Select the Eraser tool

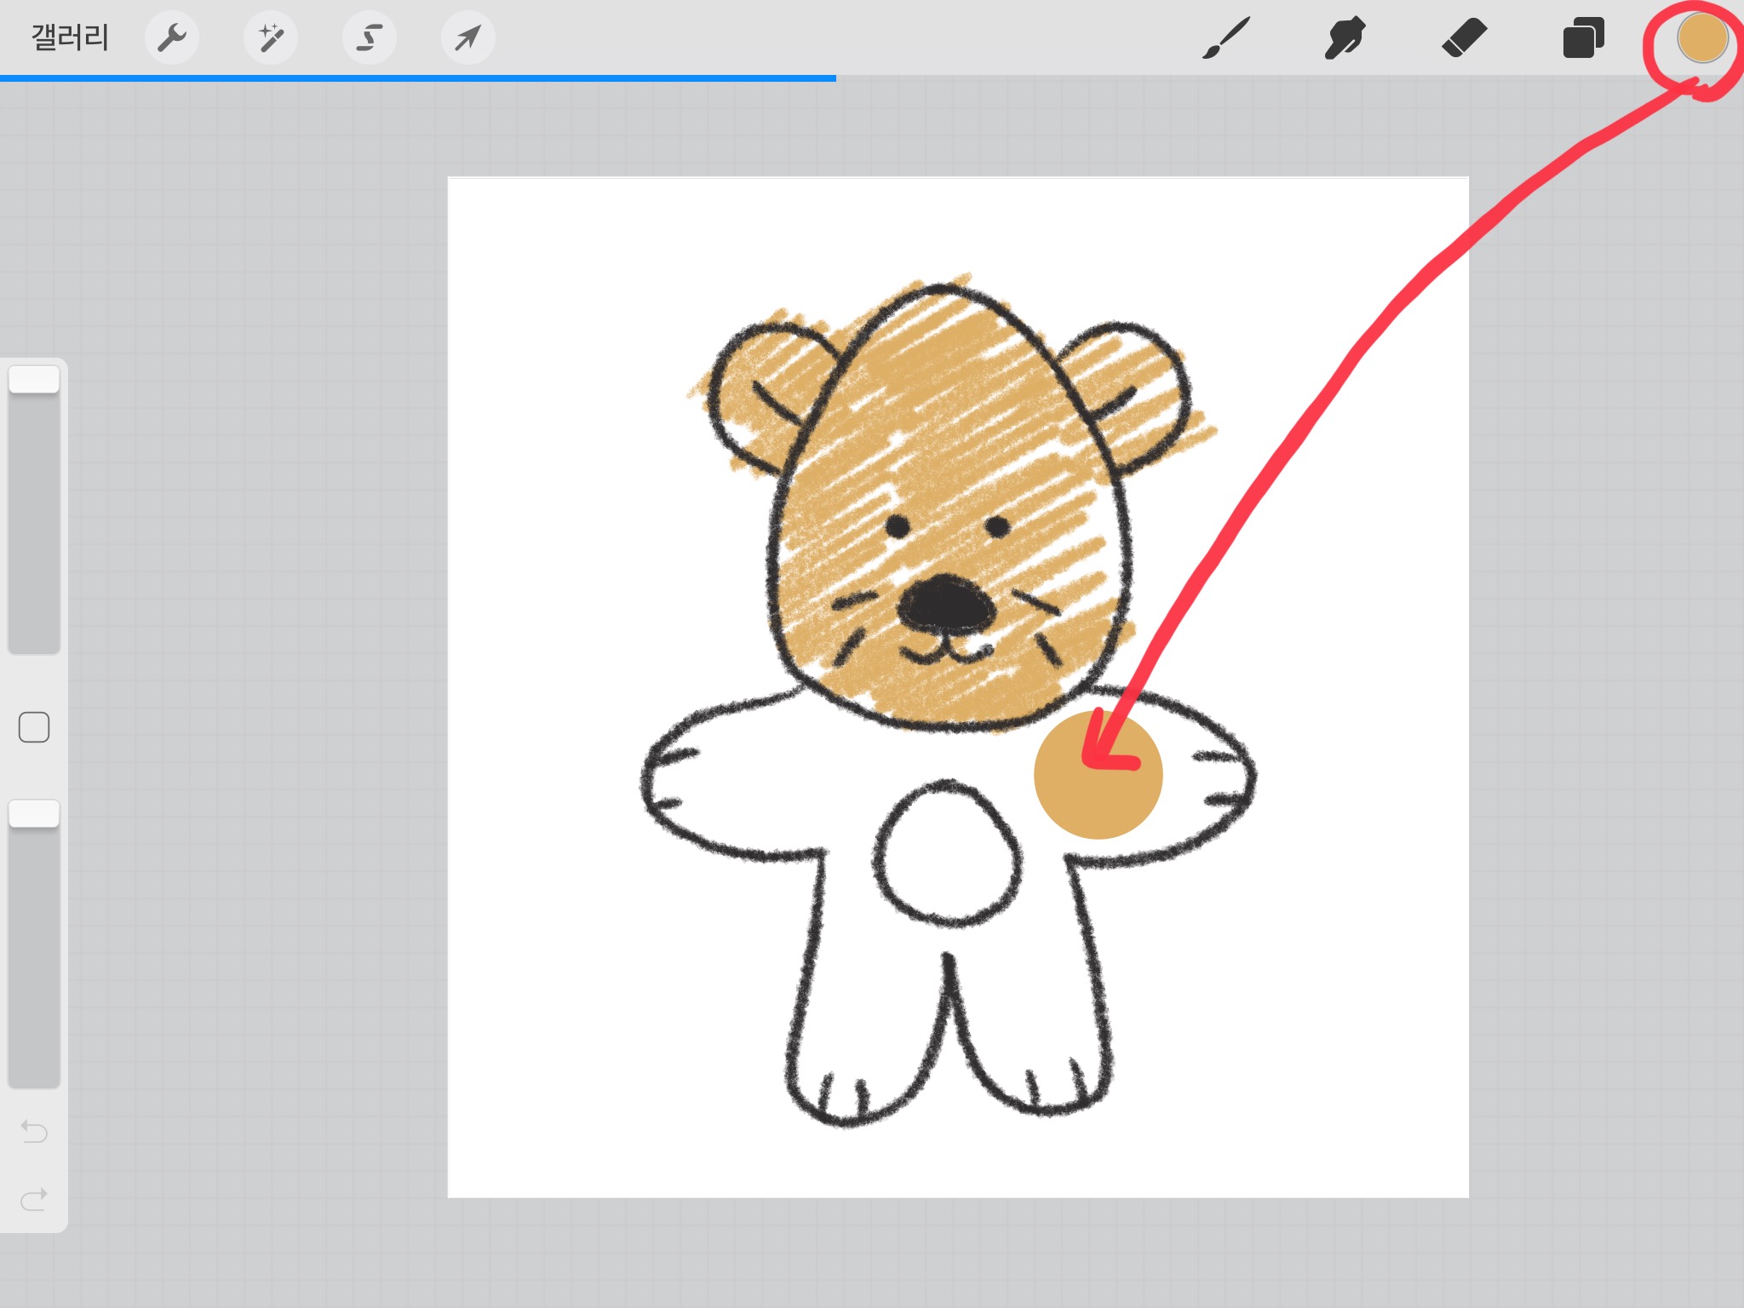(x=1464, y=37)
